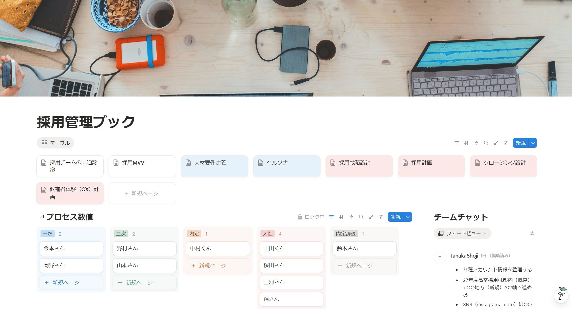Select the テーブル view tab
Image resolution: width=572 pixels, height=309 pixels.
(55, 143)
